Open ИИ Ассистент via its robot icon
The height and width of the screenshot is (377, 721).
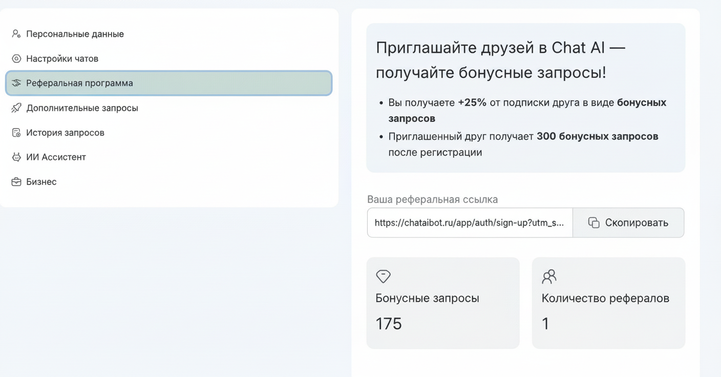tap(15, 157)
